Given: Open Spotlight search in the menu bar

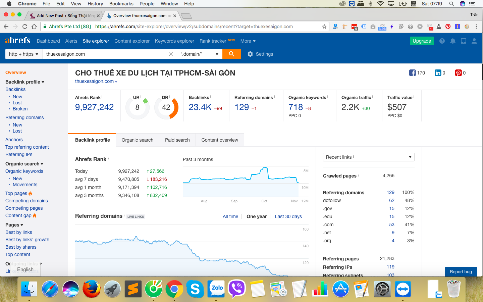Looking at the screenshot, I should (451, 4).
